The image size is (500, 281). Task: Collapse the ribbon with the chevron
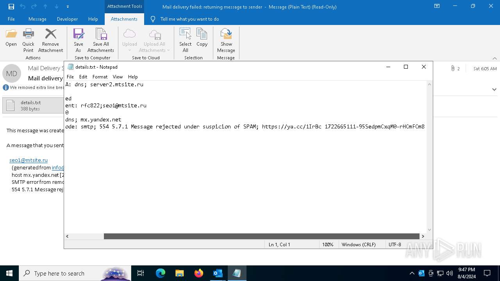click(x=495, y=58)
